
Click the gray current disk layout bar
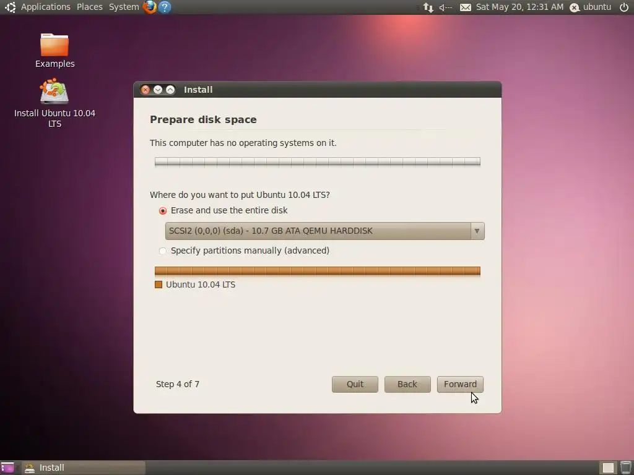tap(318, 161)
